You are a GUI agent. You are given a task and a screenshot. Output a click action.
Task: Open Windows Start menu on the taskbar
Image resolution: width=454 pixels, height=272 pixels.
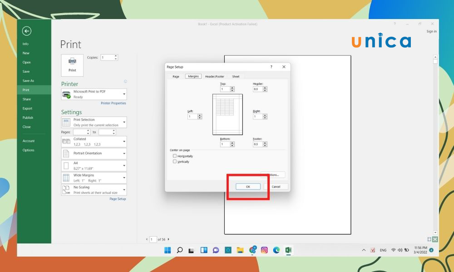168,250
